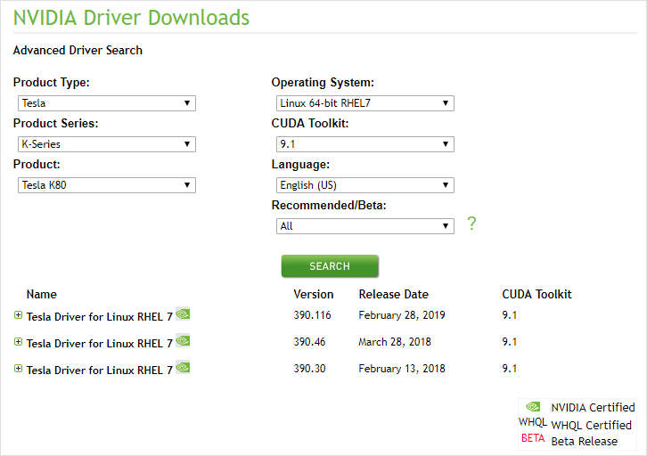Click the NVIDIA Certified legend icon
Screen dimensions: 647x456
point(533,407)
